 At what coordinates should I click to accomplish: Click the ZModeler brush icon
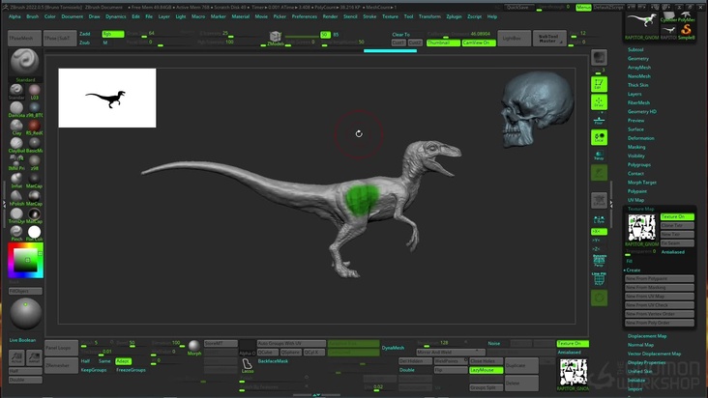point(275,37)
